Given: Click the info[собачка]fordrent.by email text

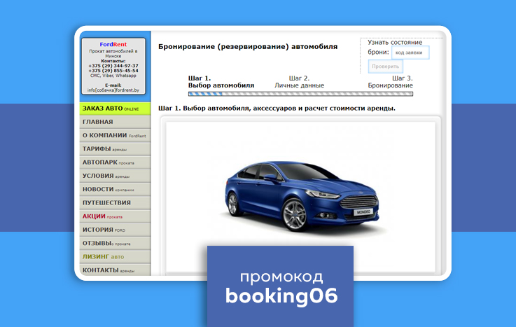Looking at the screenshot, I should tap(113, 90).
